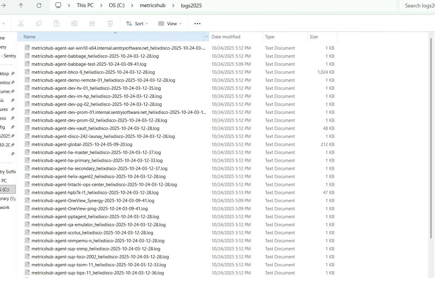Viewport: 435px width, 283px height.
Task: Click the Up navigation arrow
Action: (21, 5)
